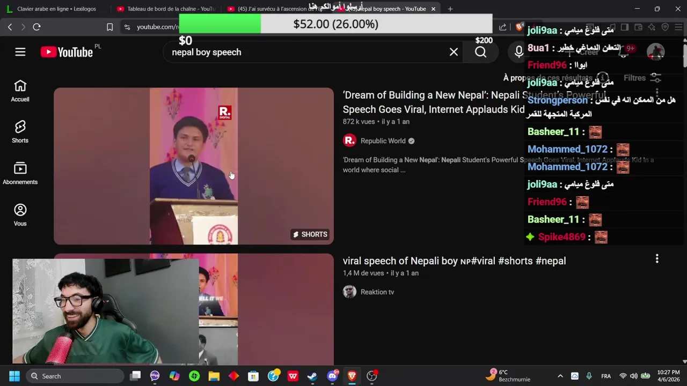The height and width of the screenshot is (386, 687).
Task: Click the SHORTS badge on the first thumbnail
Action: coord(310,234)
